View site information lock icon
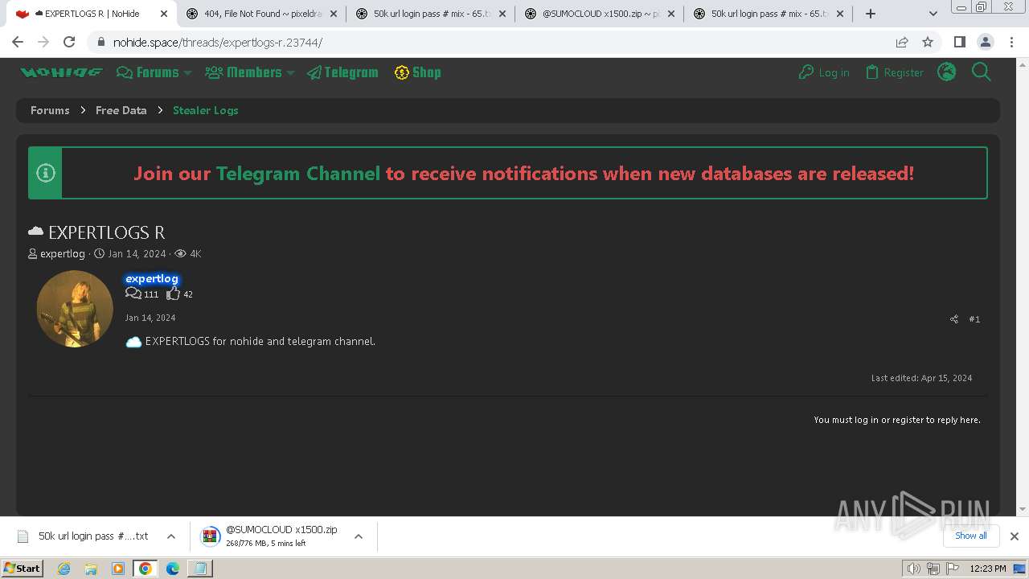This screenshot has height=579, width=1029. pos(100,43)
